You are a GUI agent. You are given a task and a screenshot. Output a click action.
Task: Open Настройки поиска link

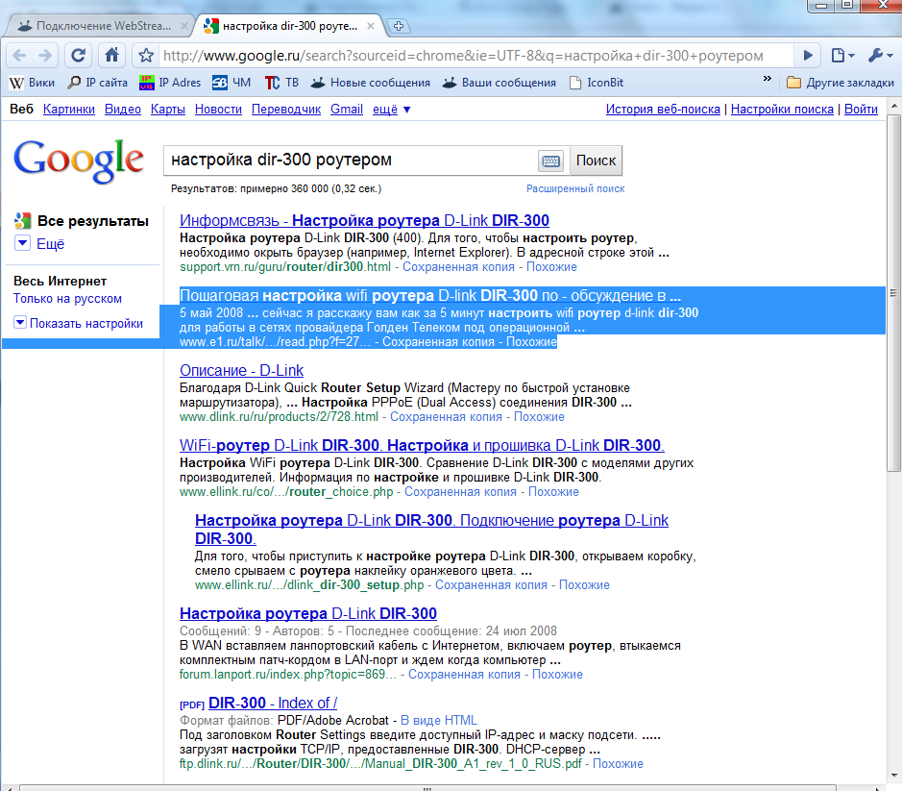click(x=782, y=110)
